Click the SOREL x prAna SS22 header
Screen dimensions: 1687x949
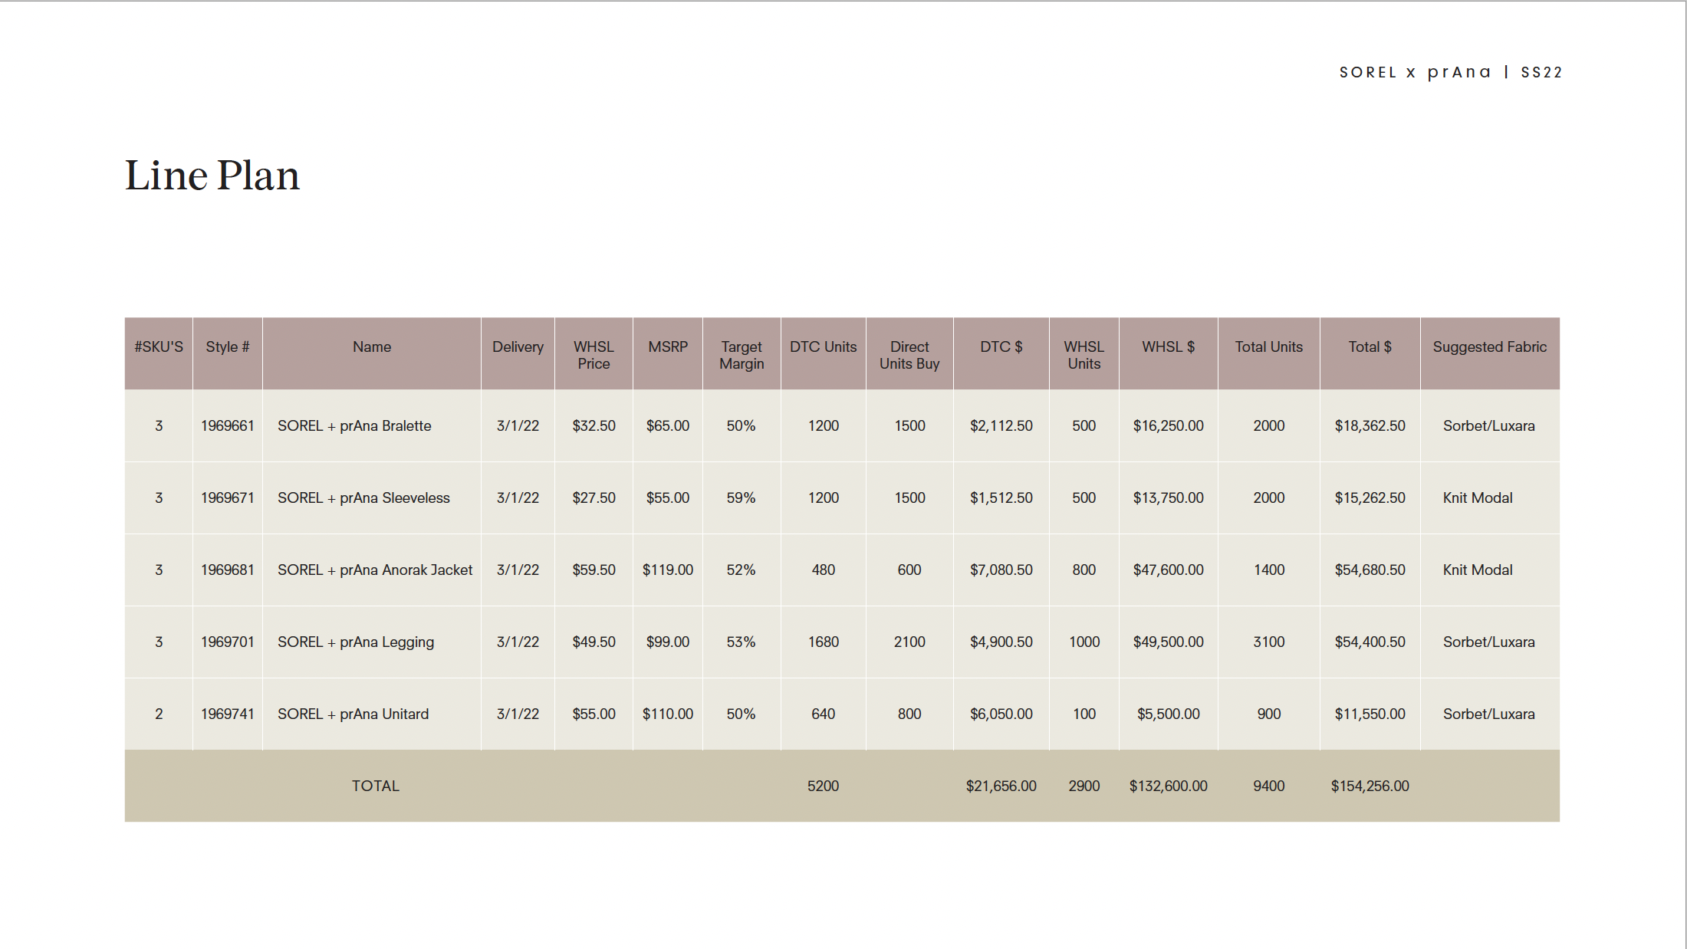[1450, 72]
